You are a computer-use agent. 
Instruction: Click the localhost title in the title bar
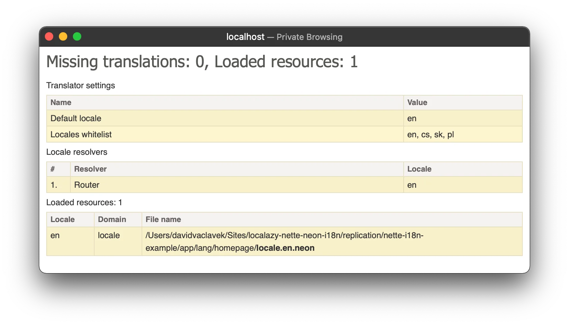245,37
